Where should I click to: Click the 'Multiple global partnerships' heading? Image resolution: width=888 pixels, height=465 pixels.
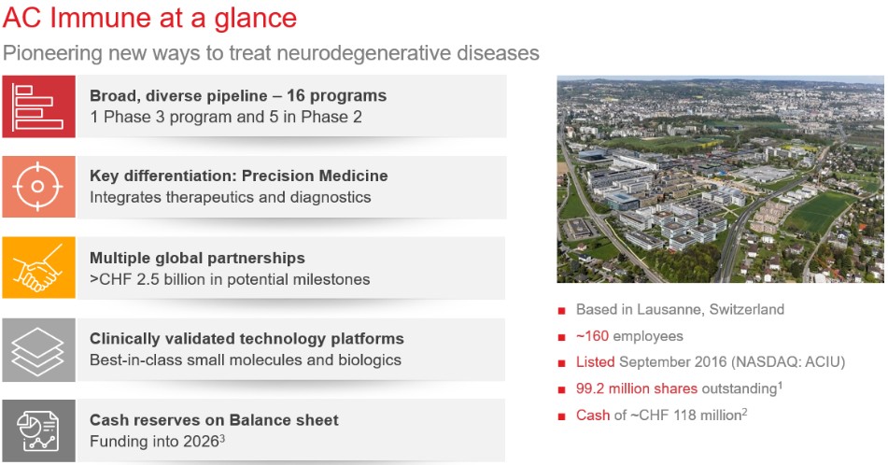coord(197,258)
